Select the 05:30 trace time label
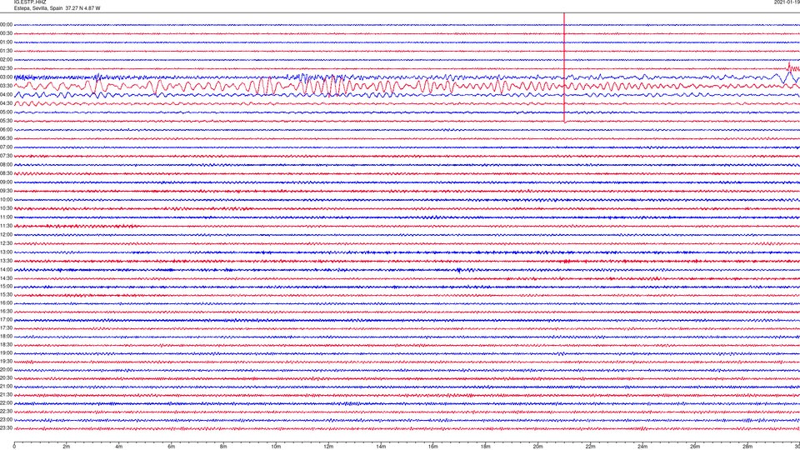The width and height of the screenshot is (800, 450). [x=6, y=121]
